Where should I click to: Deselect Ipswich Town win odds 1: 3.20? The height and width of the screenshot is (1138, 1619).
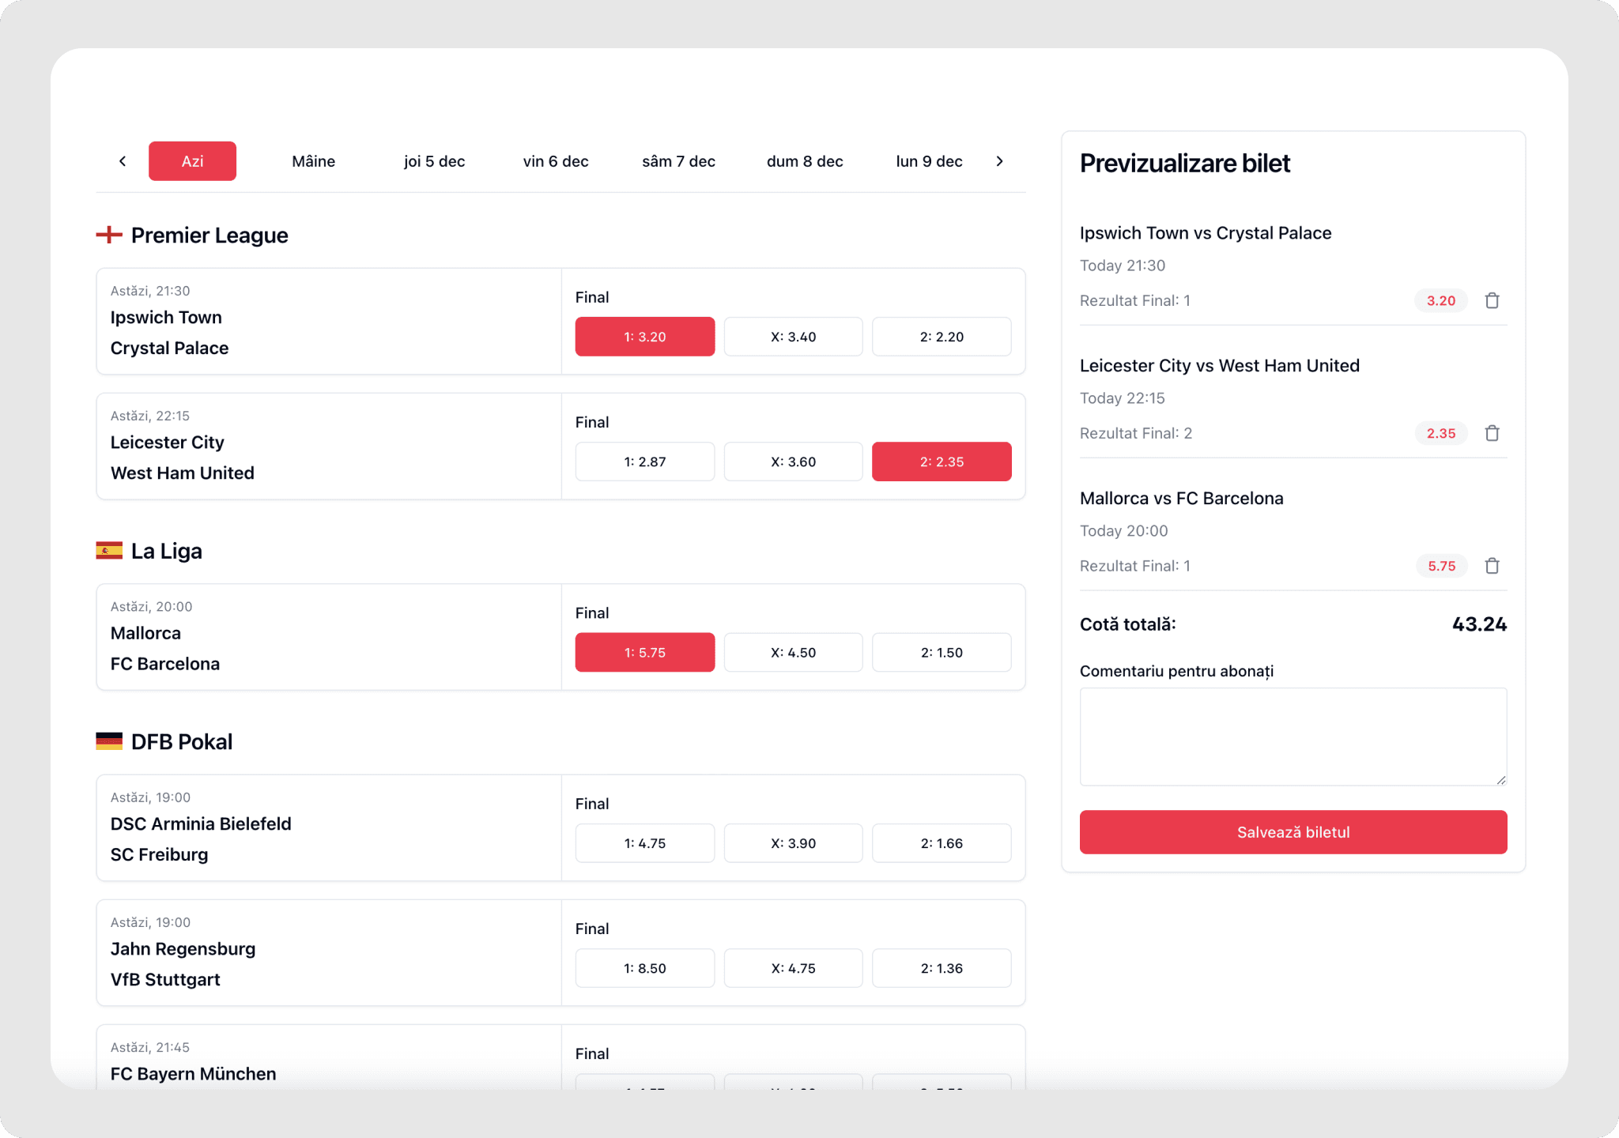click(645, 337)
